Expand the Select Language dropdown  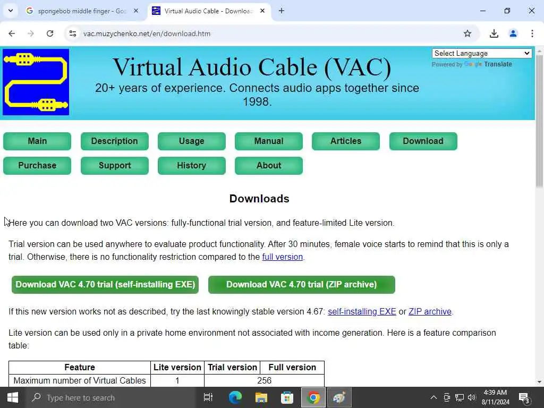pyautogui.click(x=482, y=54)
